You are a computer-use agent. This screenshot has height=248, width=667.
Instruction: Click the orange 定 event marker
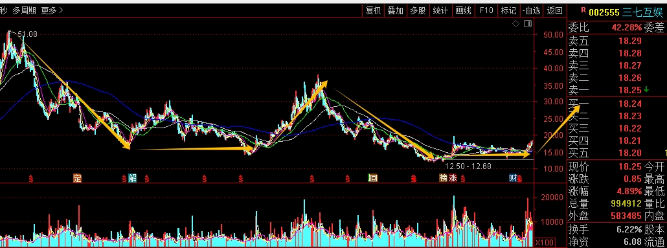click(77, 178)
